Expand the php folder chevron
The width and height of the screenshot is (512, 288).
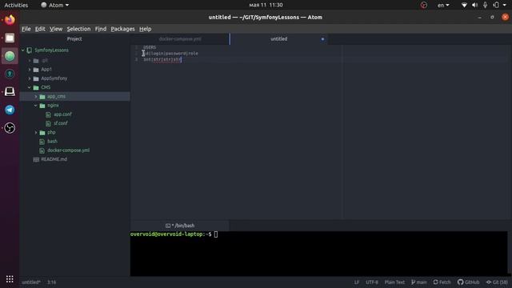pyautogui.click(x=36, y=133)
